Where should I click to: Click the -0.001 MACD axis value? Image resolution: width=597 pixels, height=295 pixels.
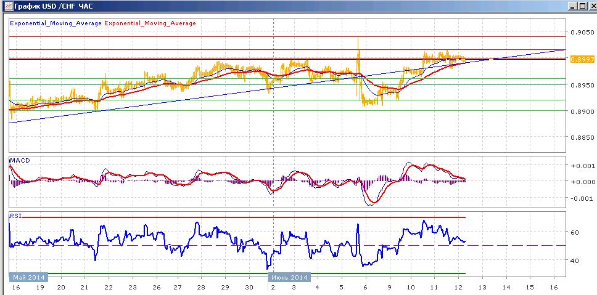[582, 198]
